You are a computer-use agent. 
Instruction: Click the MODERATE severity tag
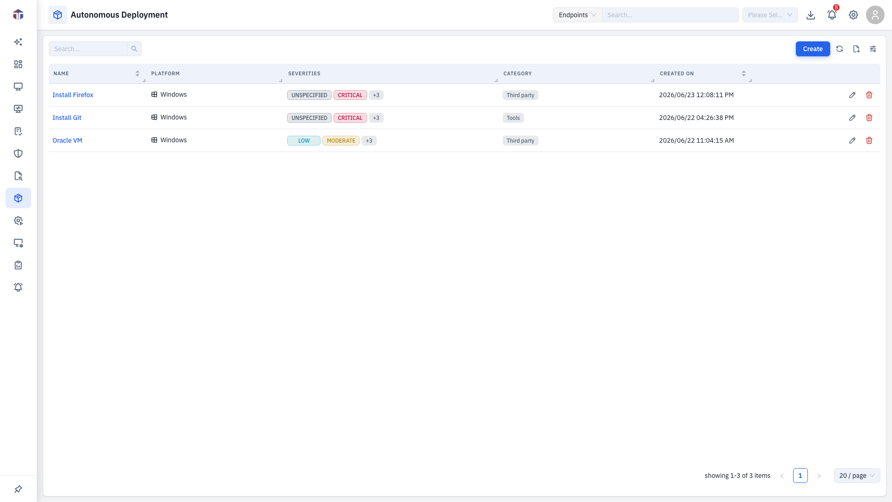coord(341,140)
